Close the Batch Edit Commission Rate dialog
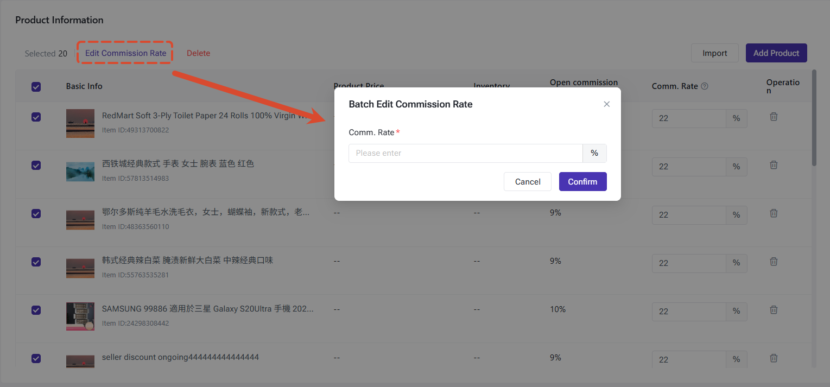830x387 pixels. click(x=607, y=104)
